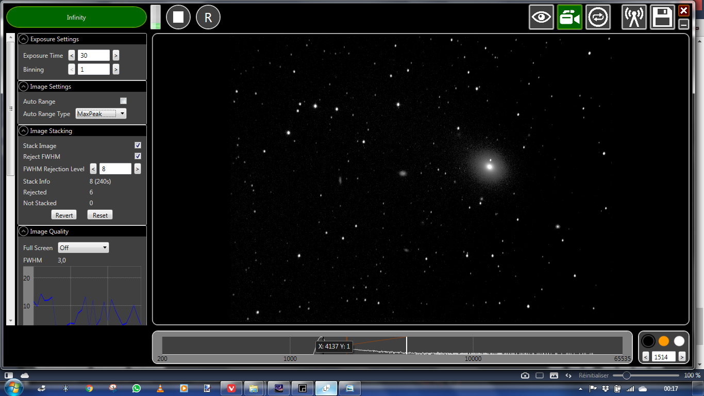Click the cloud icon at status bar left
The width and height of the screenshot is (704, 396).
(x=24, y=375)
